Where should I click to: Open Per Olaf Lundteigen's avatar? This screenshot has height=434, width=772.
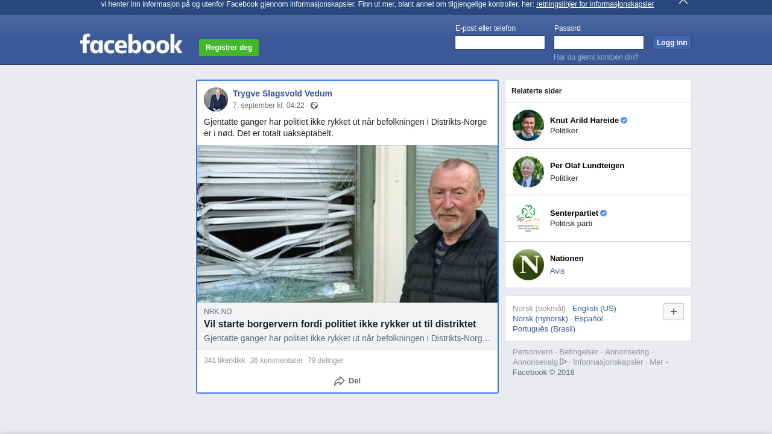coord(528,172)
